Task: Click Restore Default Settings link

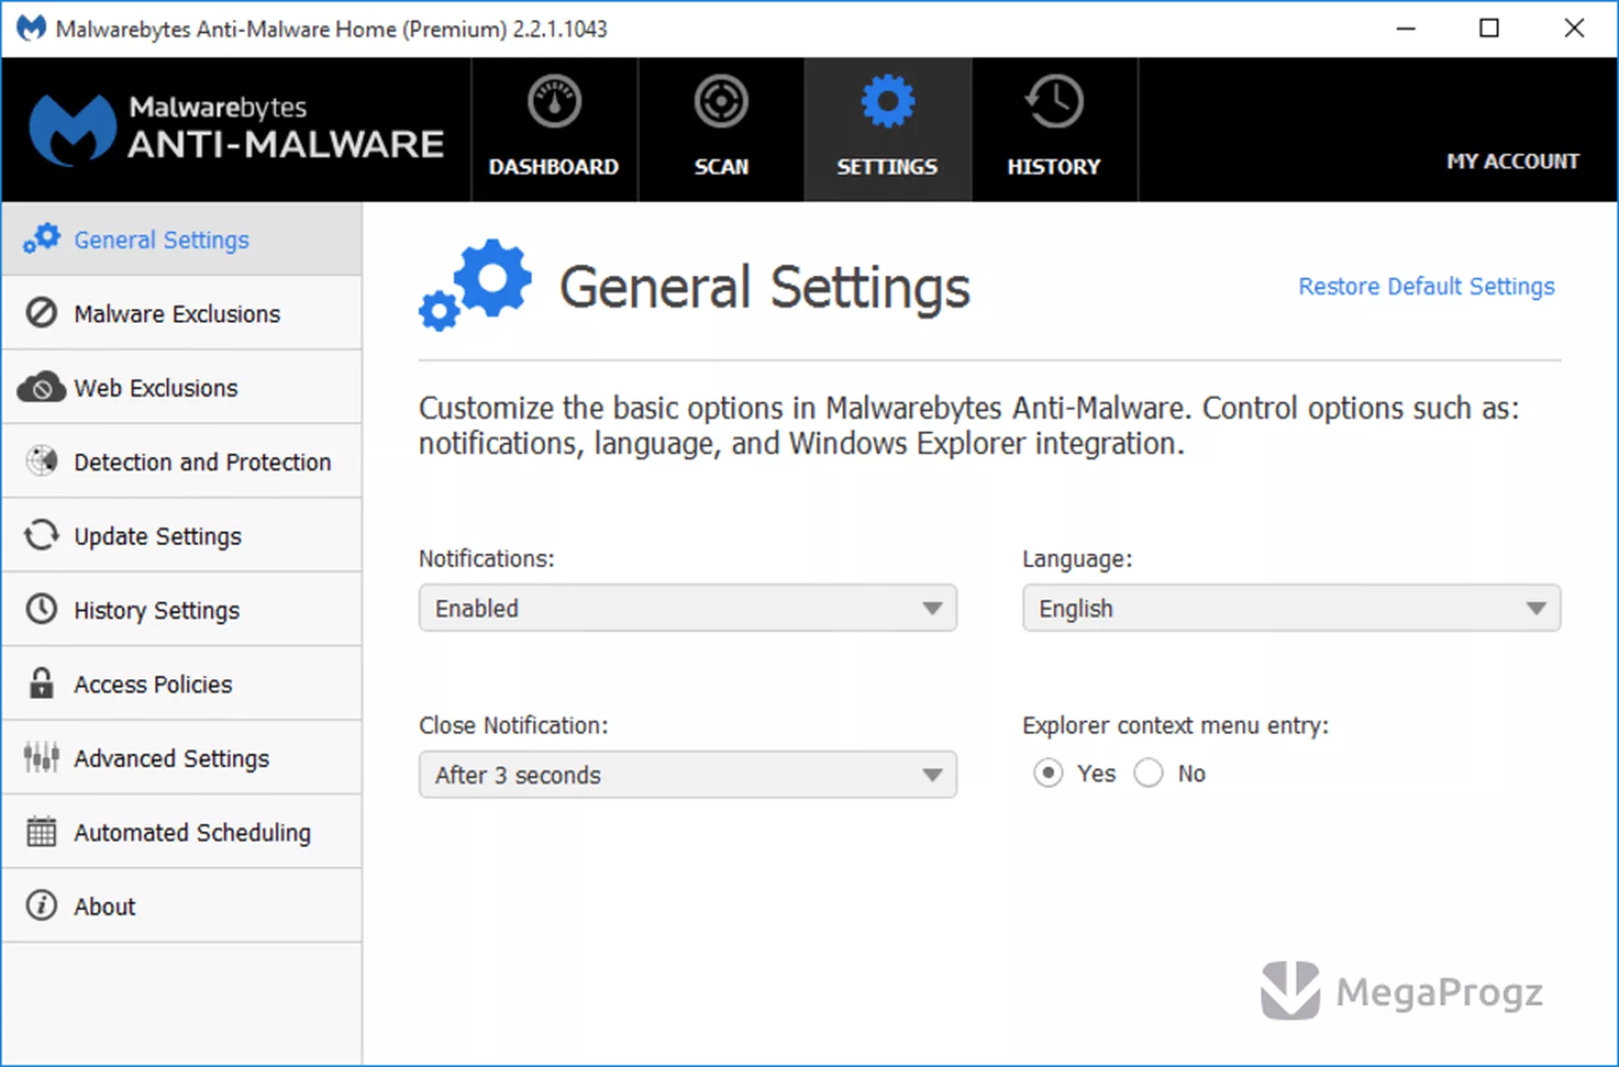Action: pyautogui.click(x=1426, y=287)
